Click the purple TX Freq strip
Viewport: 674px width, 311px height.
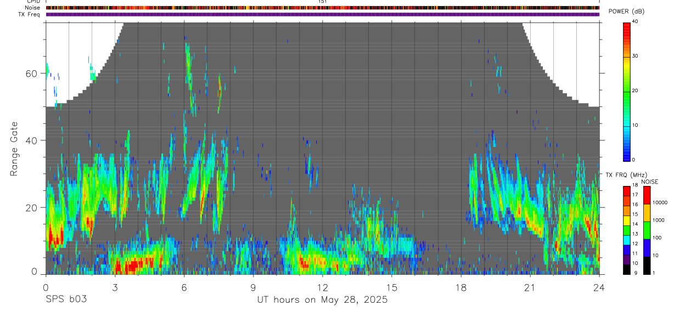point(323,14)
